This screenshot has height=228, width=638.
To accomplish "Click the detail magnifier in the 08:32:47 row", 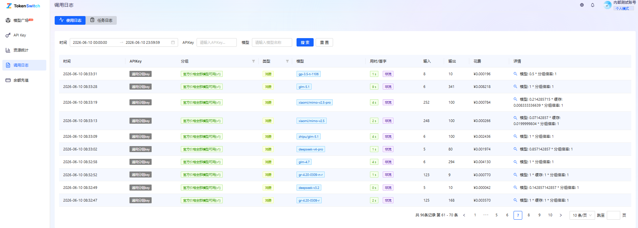I will click(x=515, y=200).
